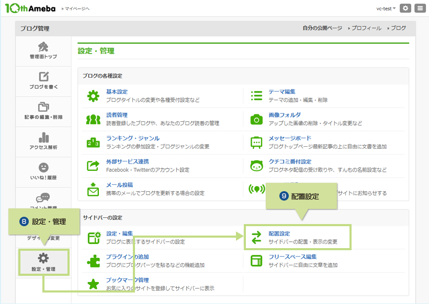Open プラグインの追加 link
Viewport: 429px width, 304px height.
click(128, 257)
